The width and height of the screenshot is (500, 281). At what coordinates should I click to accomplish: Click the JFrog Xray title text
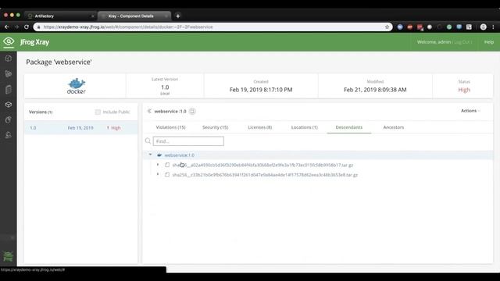34,42
